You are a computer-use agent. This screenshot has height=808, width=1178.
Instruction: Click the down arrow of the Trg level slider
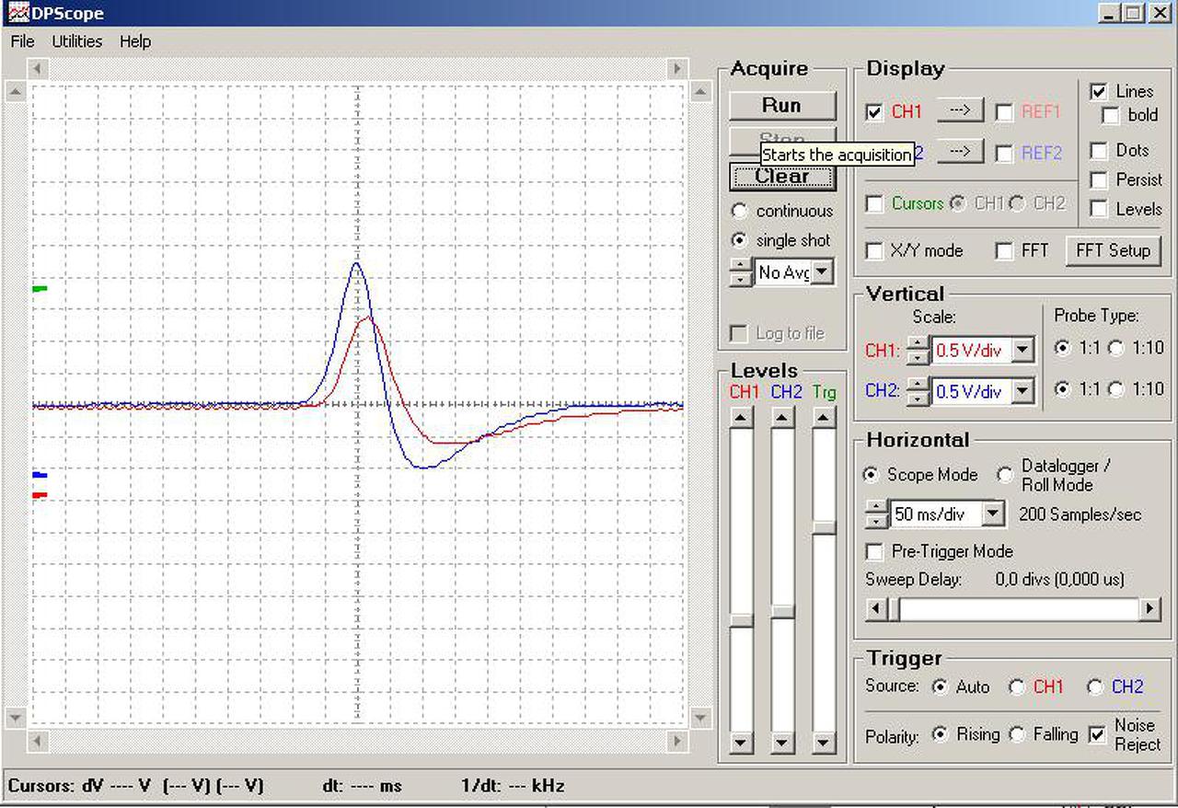tap(825, 742)
